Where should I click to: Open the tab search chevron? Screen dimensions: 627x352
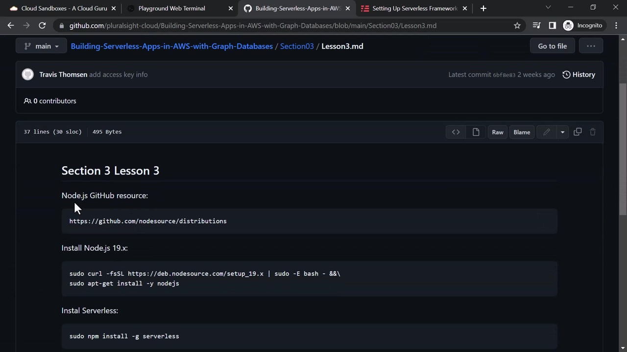pyautogui.click(x=548, y=8)
